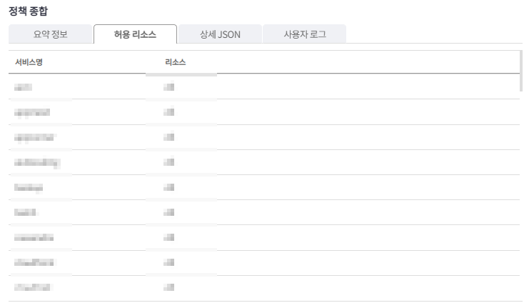
Task: Click the fifth row's 리소스 value
Action: point(169,187)
